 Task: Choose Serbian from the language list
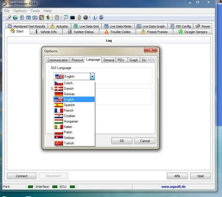(x=74, y=138)
